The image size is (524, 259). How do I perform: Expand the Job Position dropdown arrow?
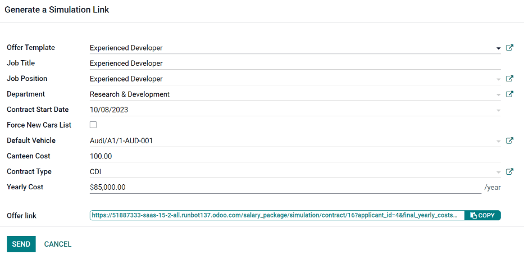pyautogui.click(x=498, y=79)
